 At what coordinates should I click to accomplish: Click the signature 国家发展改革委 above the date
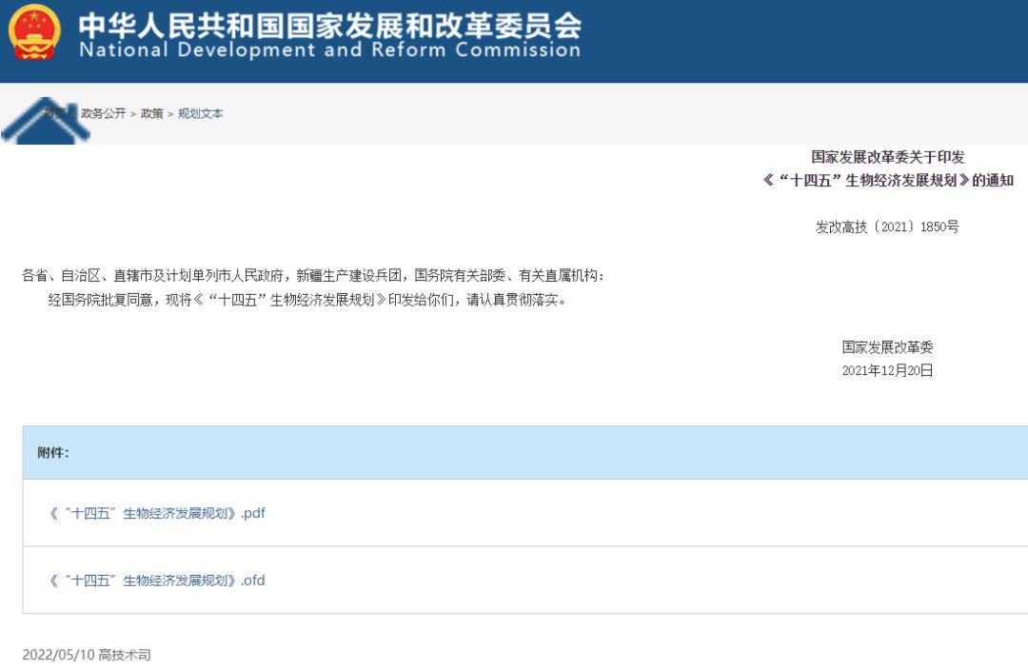[888, 346]
